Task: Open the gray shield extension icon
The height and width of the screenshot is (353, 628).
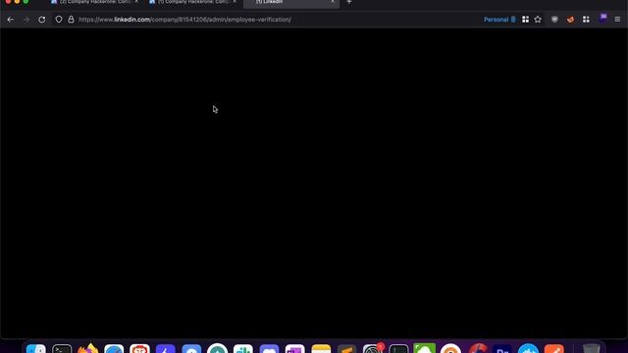Action: point(554,20)
